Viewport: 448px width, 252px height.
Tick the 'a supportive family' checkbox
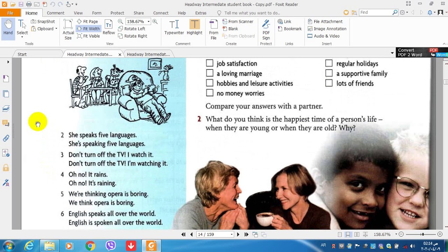click(x=329, y=73)
